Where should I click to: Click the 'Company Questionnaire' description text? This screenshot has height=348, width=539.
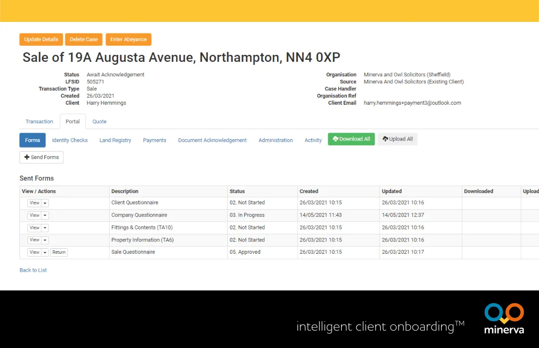pyautogui.click(x=139, y=215)
